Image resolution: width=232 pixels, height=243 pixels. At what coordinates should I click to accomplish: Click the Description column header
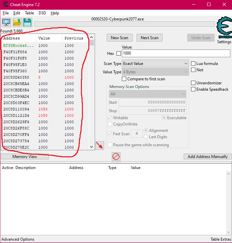(41, 168)
